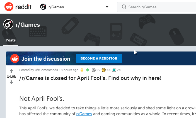The image size is (196, 118).
Task: Open the Reddit home logo
Action: [18, 7]
